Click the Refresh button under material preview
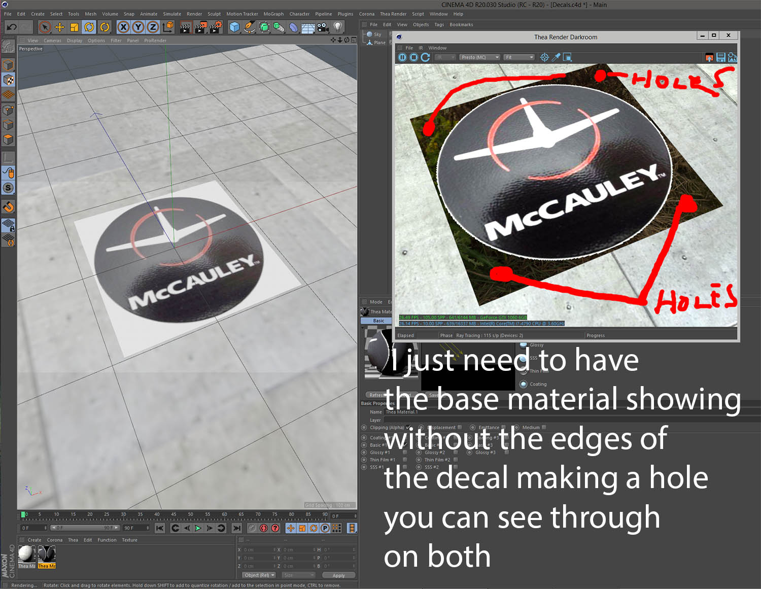Screen dimensions: 761x589 [x=377, y=395]
